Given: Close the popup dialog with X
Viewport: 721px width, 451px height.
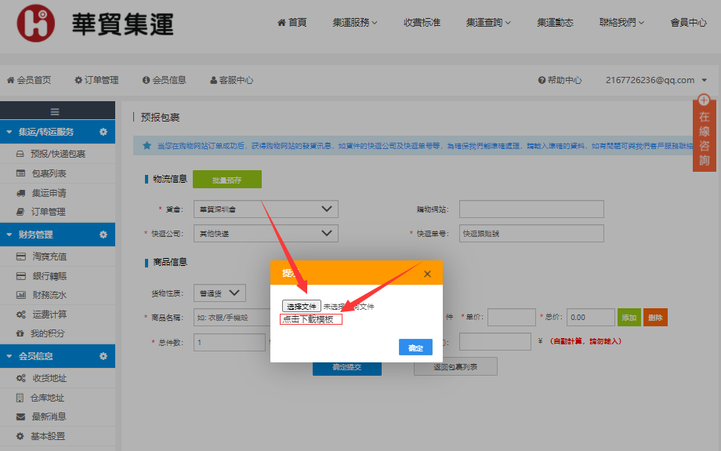Looking at the screenshot, I should 427,274.
